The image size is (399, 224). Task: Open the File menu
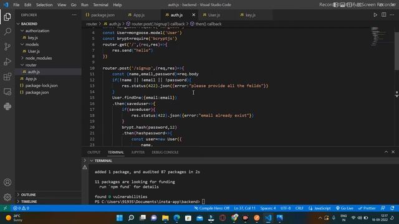click(x=16, y=4)
